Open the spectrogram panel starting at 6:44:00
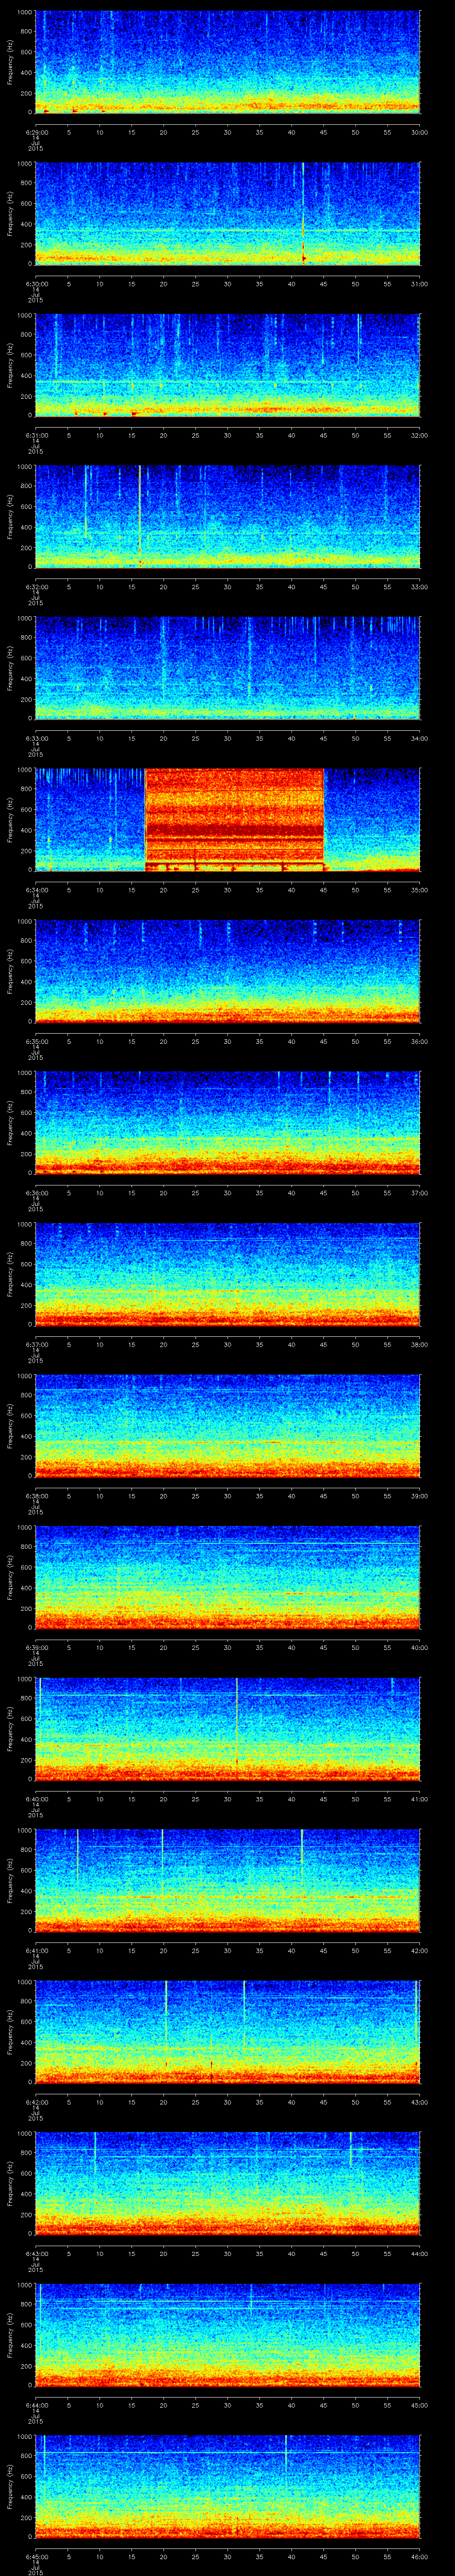This screenshot has width=455, height=2576. click(228, 2334)
